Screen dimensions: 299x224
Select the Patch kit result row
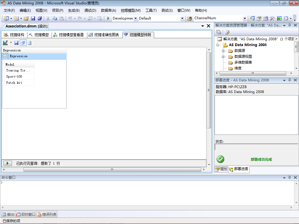coord(19,83)
